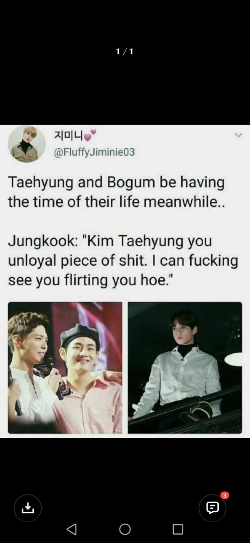Screen dimensions: 250x543
Task: Tap the download image icon
Action: (28, 508)
